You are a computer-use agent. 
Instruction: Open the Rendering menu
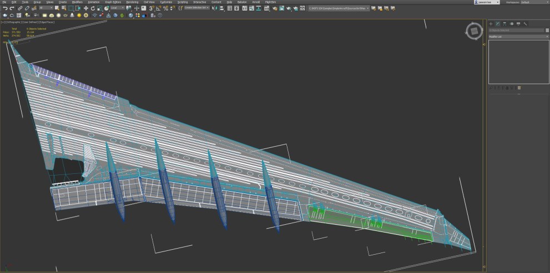click(x=132, y=2)
